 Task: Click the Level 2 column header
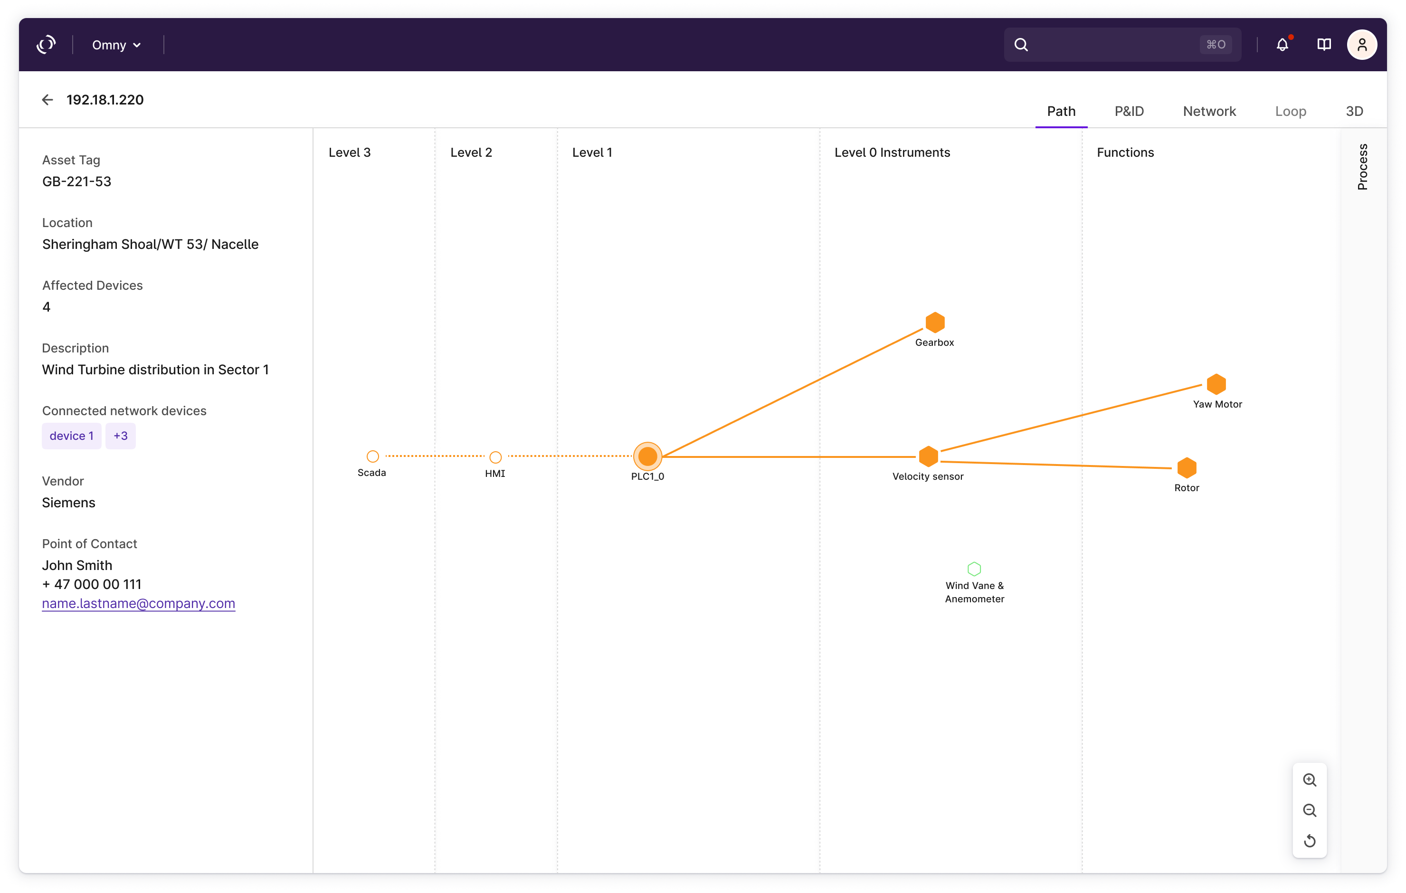(x=471, y=152)
